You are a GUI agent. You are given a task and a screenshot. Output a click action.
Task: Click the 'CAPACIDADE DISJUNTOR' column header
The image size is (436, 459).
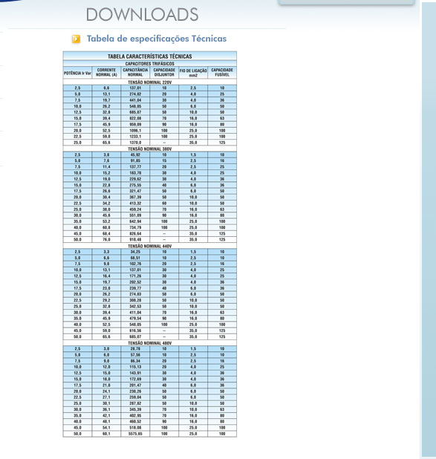click(x=164, y=73)
